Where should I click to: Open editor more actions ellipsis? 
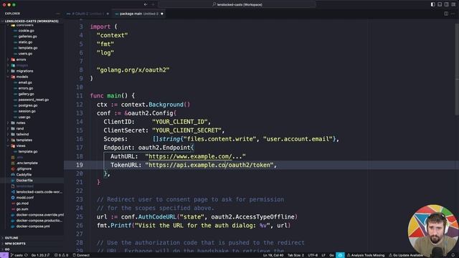point(453,14)
